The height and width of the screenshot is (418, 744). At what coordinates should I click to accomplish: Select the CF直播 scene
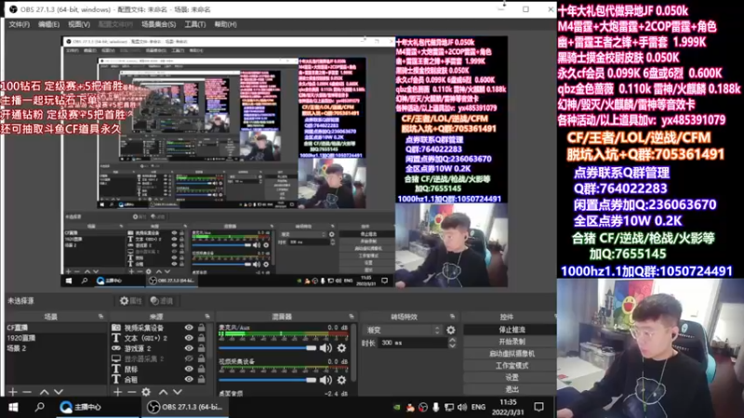coord(56,328)
